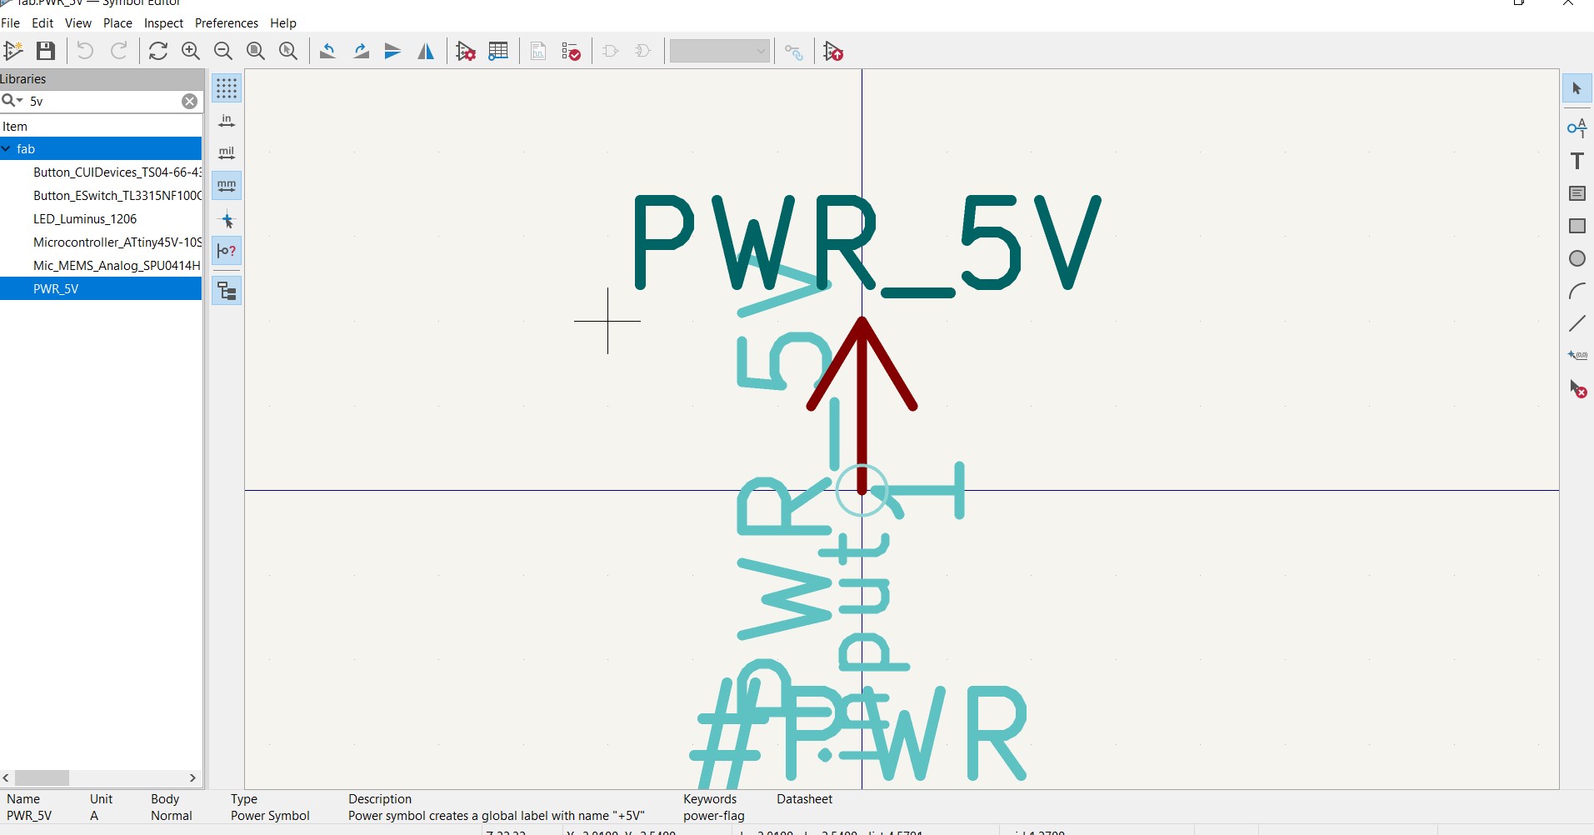Image resolution: width=1594 pixels, height=835 pixels.
Task: Select the Add Lines tool
Action: (x=1577, y=323)
